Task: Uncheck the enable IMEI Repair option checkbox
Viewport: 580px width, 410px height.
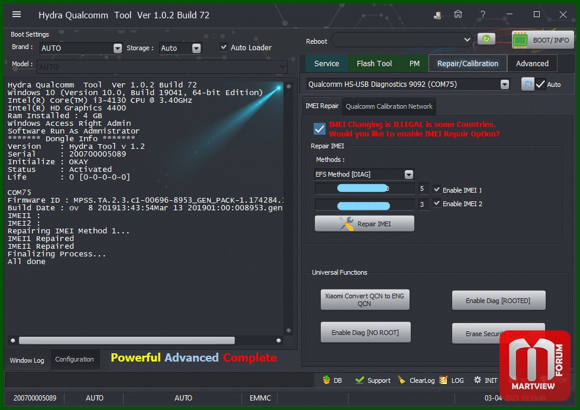Action: (319, 129)
